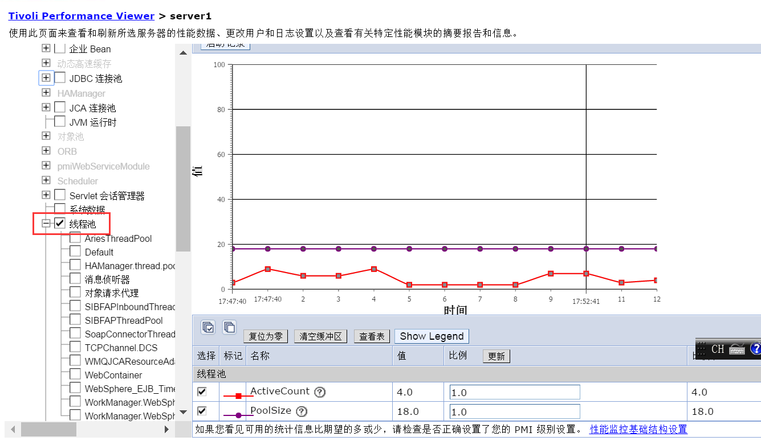Screen dimensions: 761x445
Task: Open the Tivoli Performance Viewer breadcrumb link
Action: [82, 16]
